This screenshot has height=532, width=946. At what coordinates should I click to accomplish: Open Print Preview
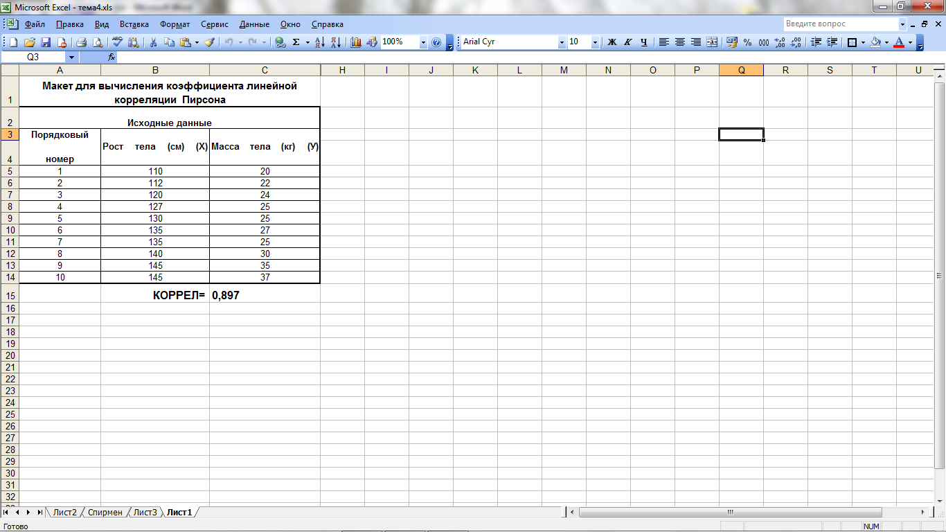click(x=96, y=42)
